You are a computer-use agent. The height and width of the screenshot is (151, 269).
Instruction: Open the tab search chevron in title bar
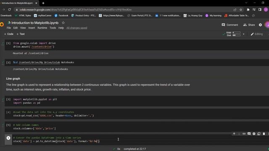pyautogui.click(x=246, y=3)
